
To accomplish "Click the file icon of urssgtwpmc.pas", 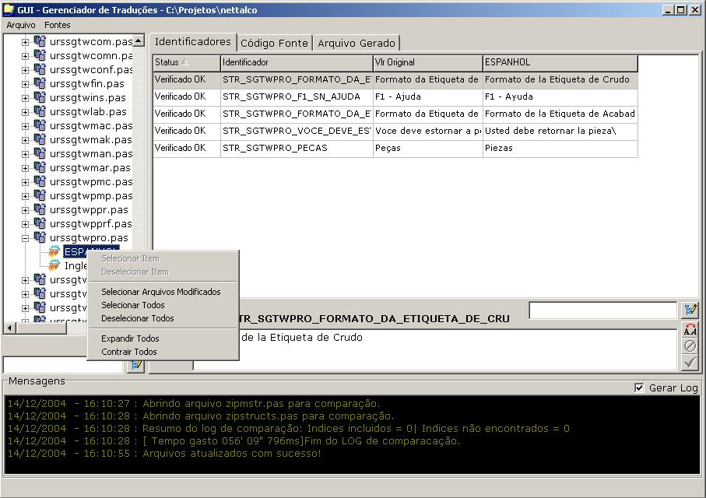I will click(x=40, y=181).
